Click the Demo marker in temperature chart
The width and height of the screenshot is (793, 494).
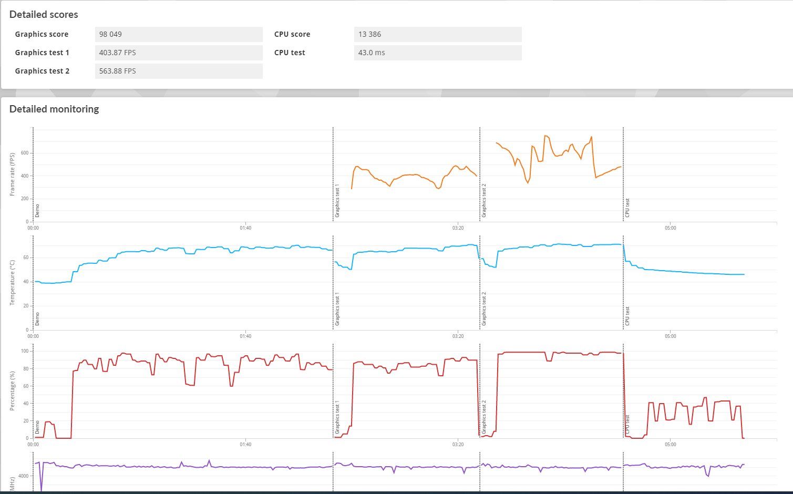tap(37, 318)
